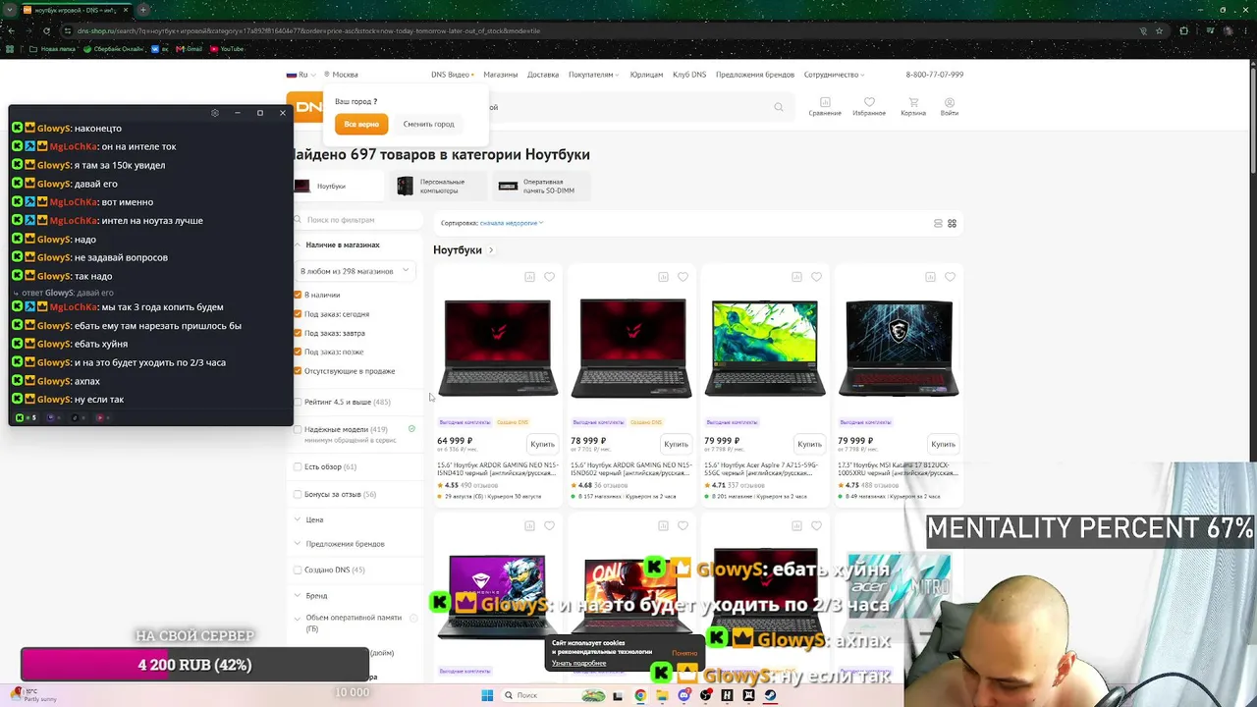Open the 'Покупателям' top menu dropdown
The width and height of the screenshot is (1257, 707).
point(593,75)
